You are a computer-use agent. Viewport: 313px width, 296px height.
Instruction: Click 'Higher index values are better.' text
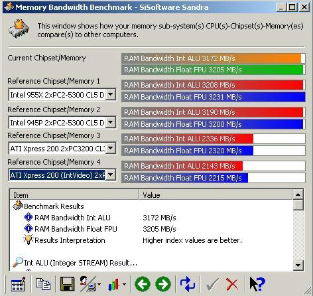click(192, 240)
